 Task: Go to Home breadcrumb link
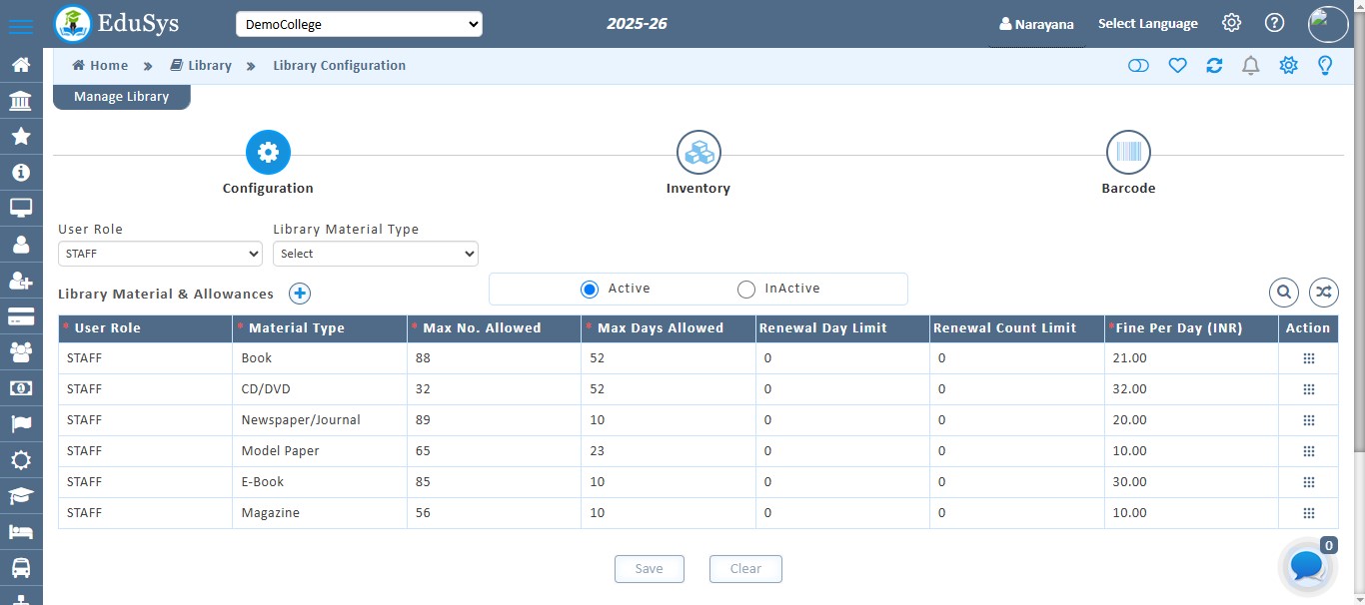(100, 66)
